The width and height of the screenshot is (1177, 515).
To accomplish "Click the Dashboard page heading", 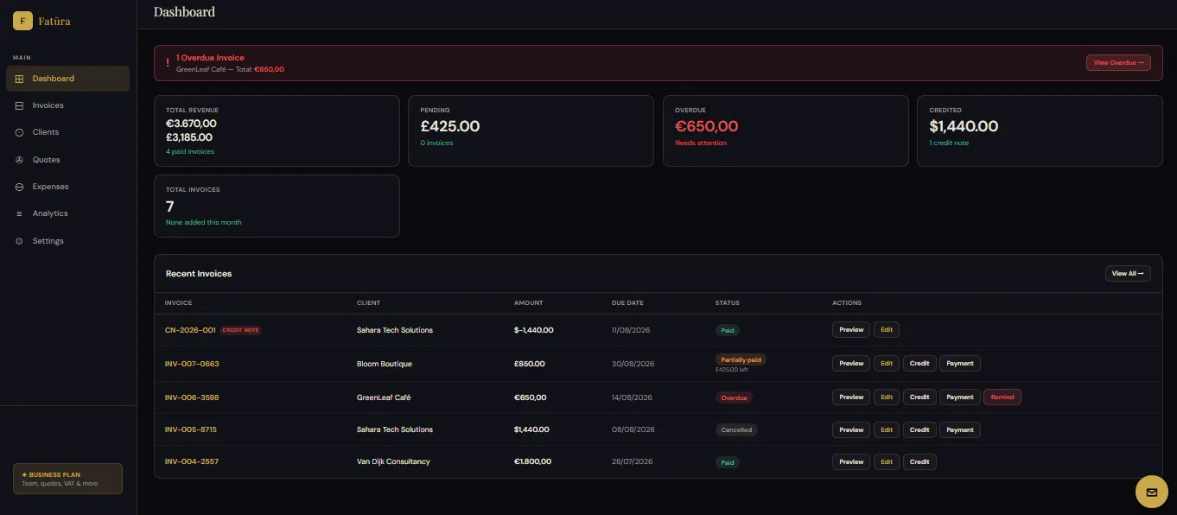I will point(184,12).
